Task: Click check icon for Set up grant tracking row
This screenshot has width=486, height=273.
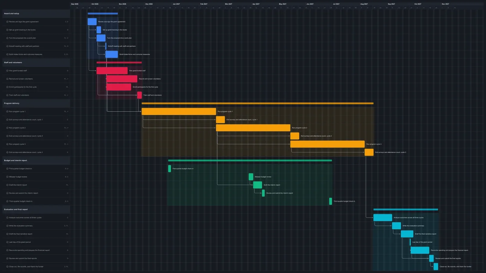Action: point(7,30)
